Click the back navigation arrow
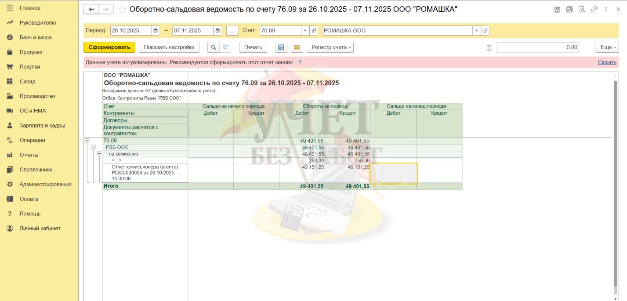 (91, 9)
